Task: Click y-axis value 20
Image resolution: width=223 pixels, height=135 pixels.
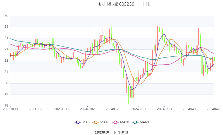Action: [6, 83]
